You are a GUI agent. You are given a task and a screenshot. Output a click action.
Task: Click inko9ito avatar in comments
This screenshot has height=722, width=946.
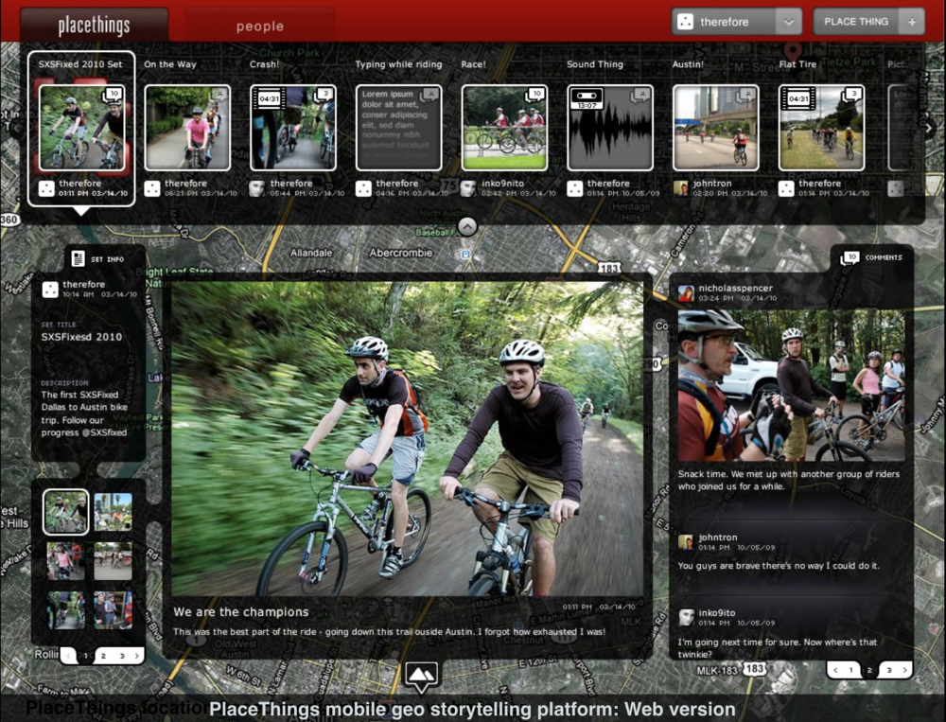(x=686, y=617)
